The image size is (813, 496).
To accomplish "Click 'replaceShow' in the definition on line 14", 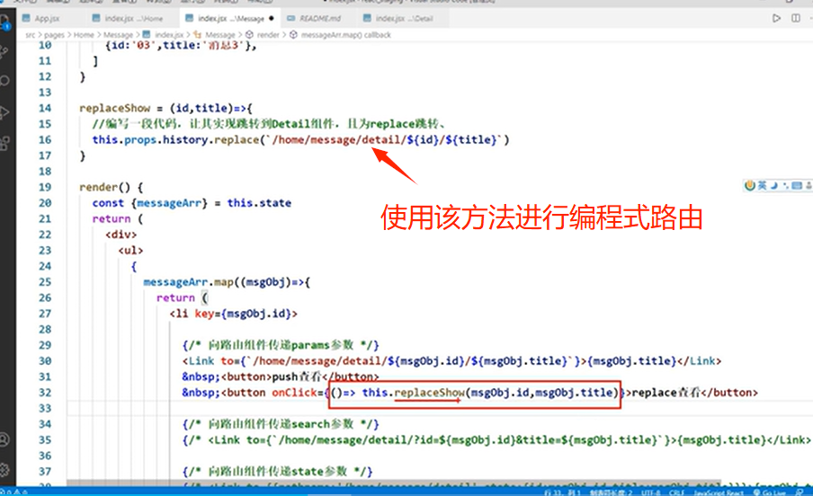I will coord(114,108).
